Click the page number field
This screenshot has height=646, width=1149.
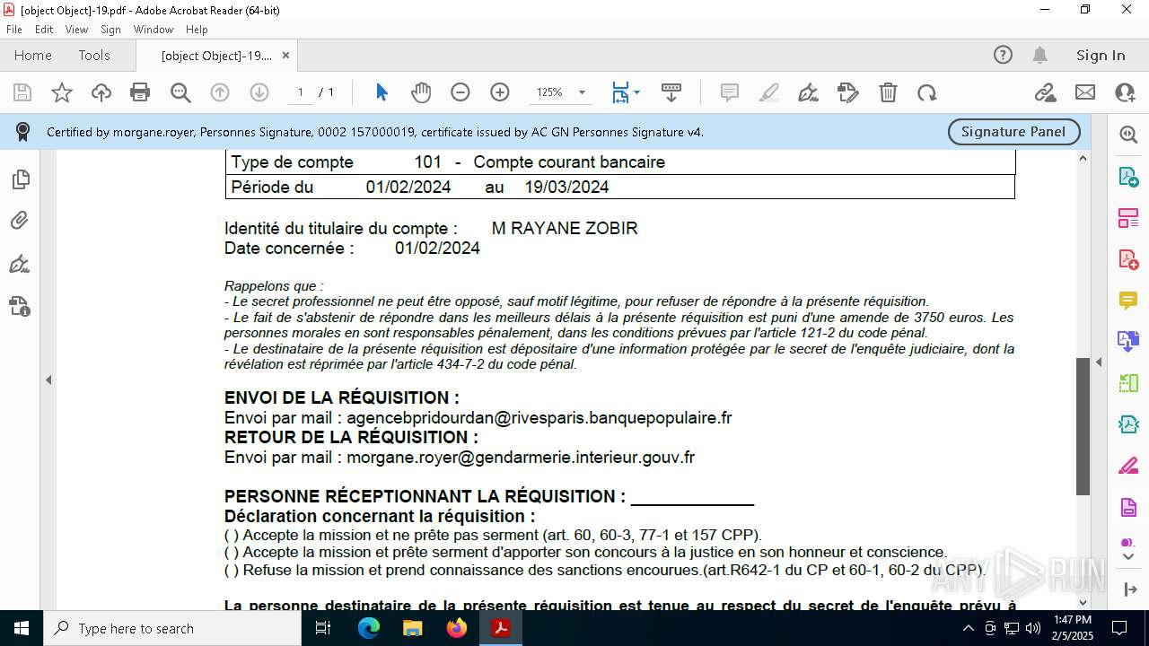301,92
